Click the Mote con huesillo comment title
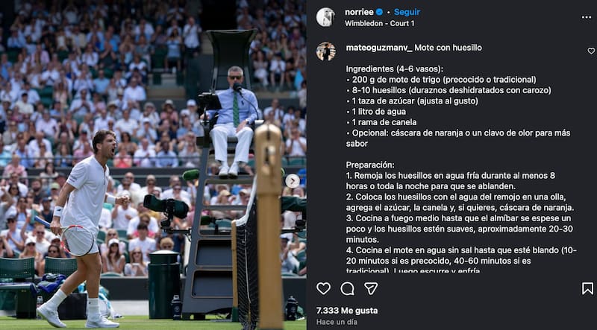Image resolution: width=597 pixels, height=330 pixels. [448, 48]
